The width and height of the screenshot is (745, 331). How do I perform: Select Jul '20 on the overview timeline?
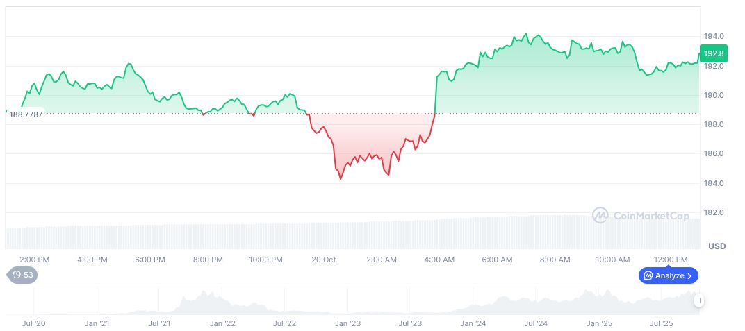[34, 323]
